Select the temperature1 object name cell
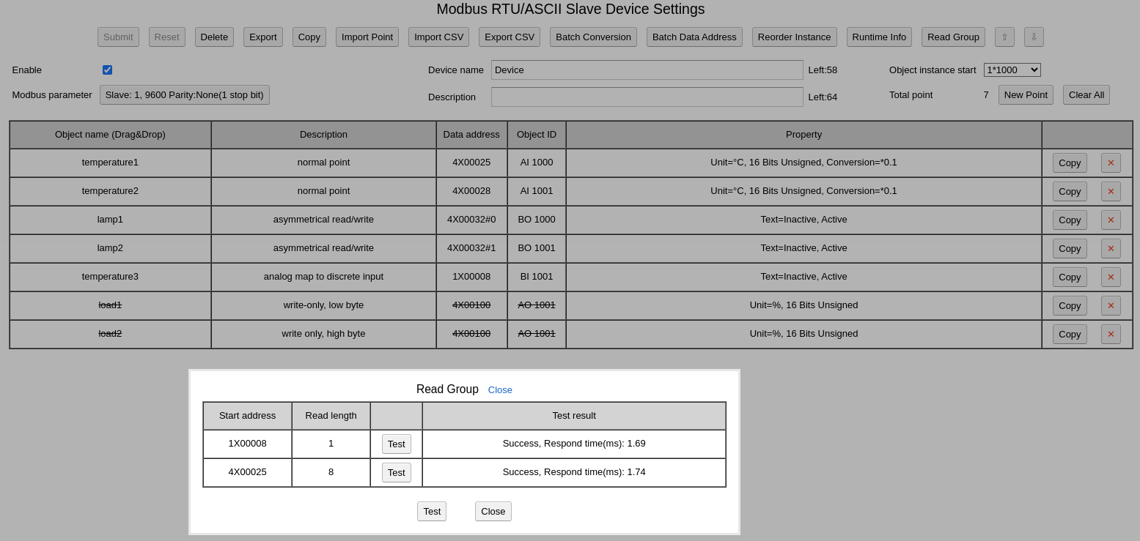This screenshot has width=1140, height=541. (110, 163)
